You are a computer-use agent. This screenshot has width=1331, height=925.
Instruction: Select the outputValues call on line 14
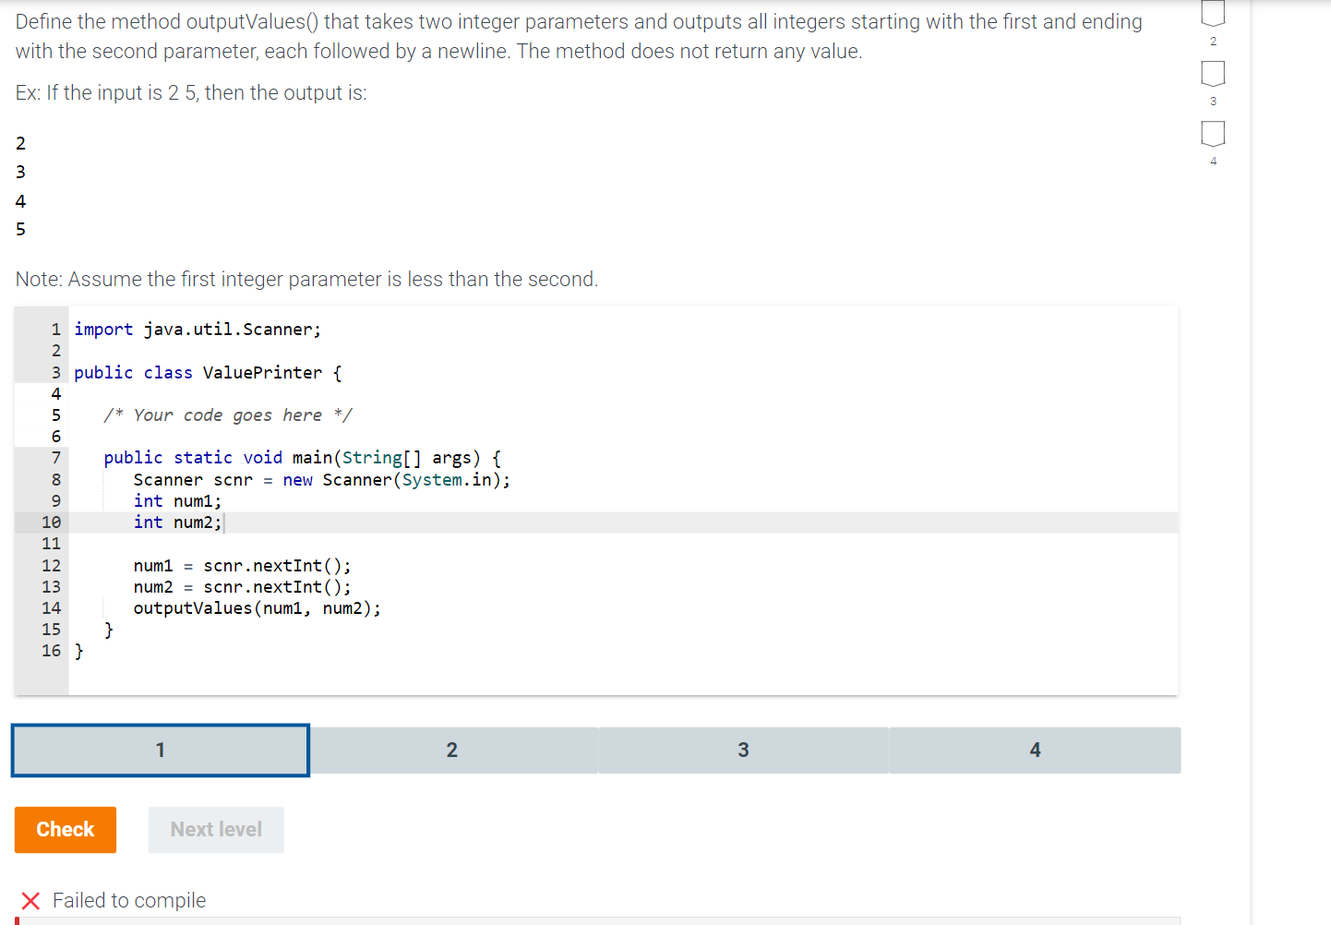(257, 607)
